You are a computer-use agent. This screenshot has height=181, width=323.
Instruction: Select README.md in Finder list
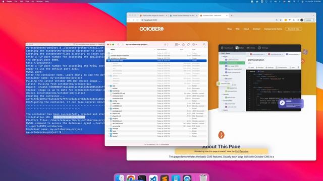tap(156, 121)
